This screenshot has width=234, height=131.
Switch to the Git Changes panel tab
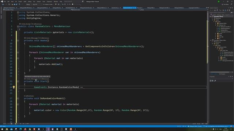pos(222,74)
